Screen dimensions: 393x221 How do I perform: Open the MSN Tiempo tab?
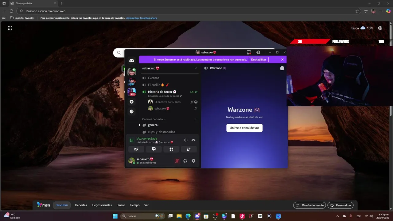pos(134,205)
